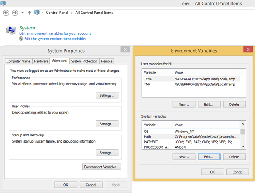Image resolution: width=255 pixels, height=194 pixels.
Task: Click the shield icon beside system variables link
Action: (21, 39)
